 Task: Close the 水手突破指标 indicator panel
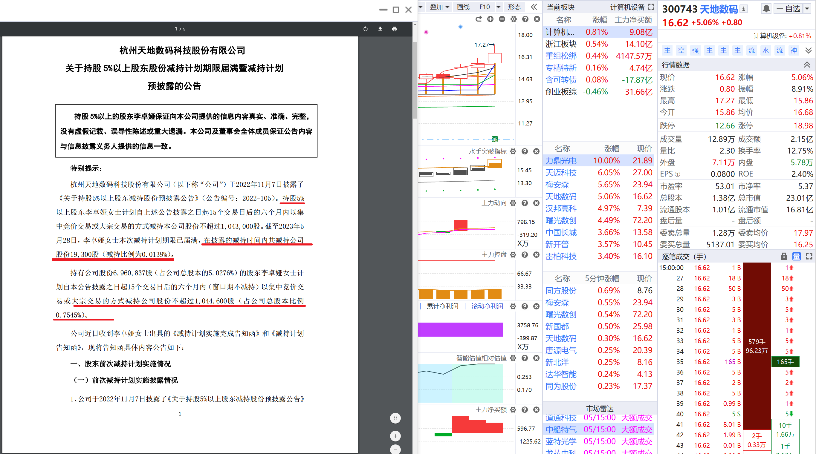point(536,151)
